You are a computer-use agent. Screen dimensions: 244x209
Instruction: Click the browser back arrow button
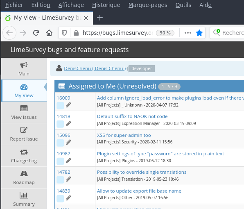coord(9,33)
